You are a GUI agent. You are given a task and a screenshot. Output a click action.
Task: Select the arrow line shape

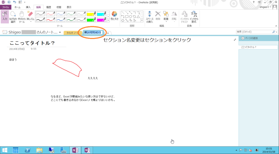coord(127,13)
